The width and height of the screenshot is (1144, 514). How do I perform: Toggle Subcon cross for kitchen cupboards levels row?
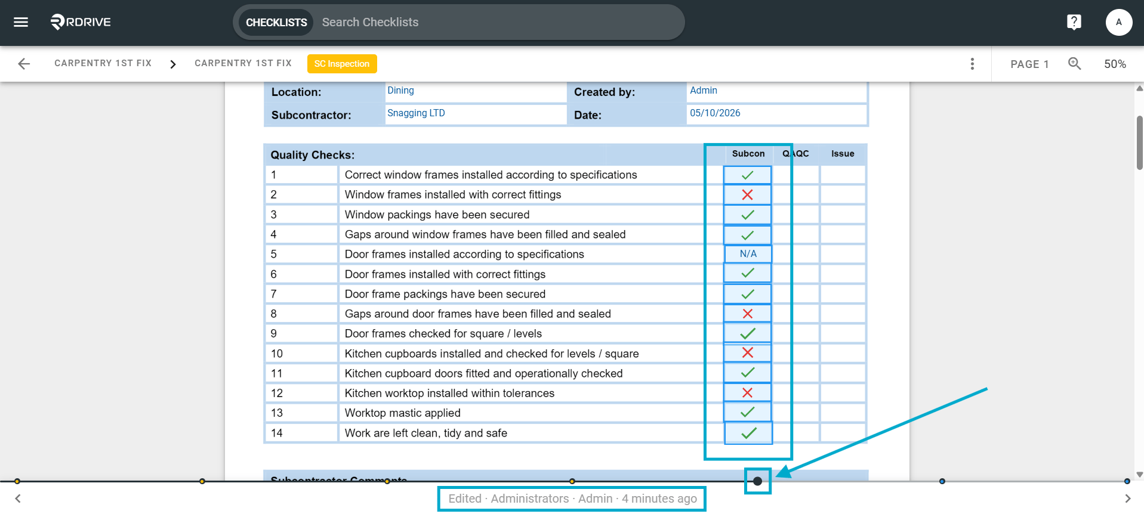tap(747, 353)
